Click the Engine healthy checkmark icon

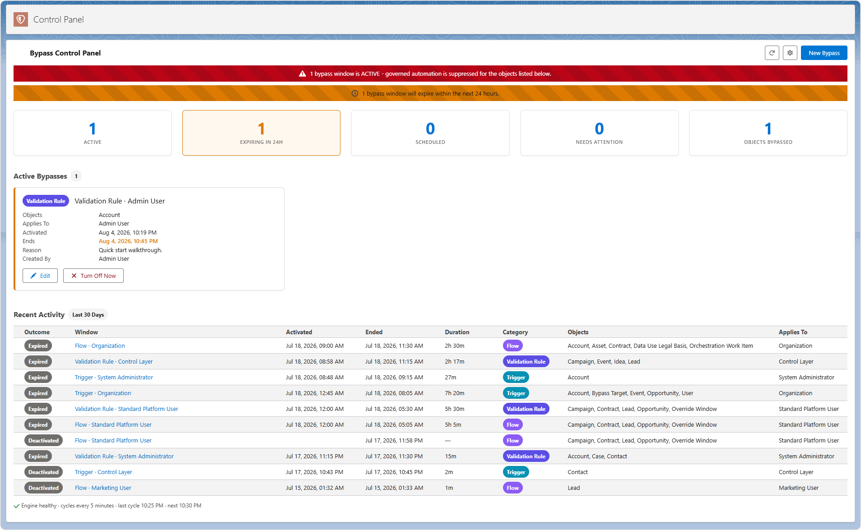[x=17, y=506]
